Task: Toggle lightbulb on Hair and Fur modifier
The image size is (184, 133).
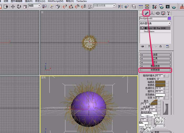Action: 142,28
